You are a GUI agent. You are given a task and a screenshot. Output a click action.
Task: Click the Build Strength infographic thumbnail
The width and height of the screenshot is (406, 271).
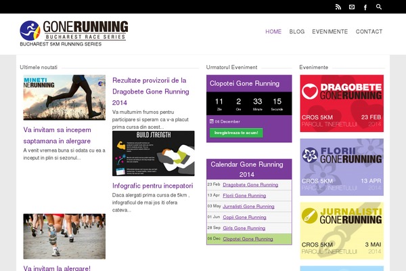pyautogui.click(x=153, y=153)
